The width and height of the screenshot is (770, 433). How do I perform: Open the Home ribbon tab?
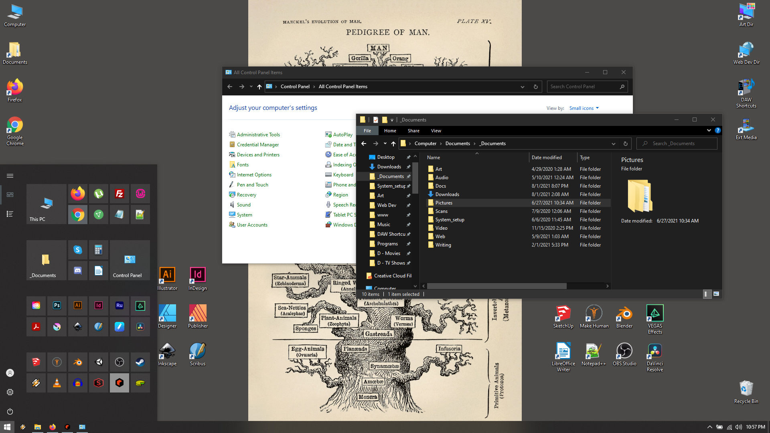(x=390, y=131)
